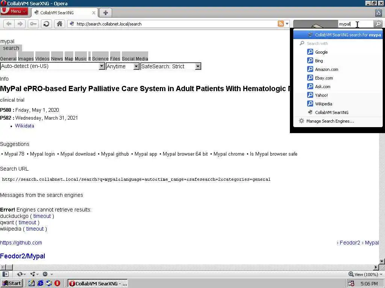The image size is (385, 288).
Task: Click the Is Mypal browser safe suggestion
Action: [x=274, y=154]
